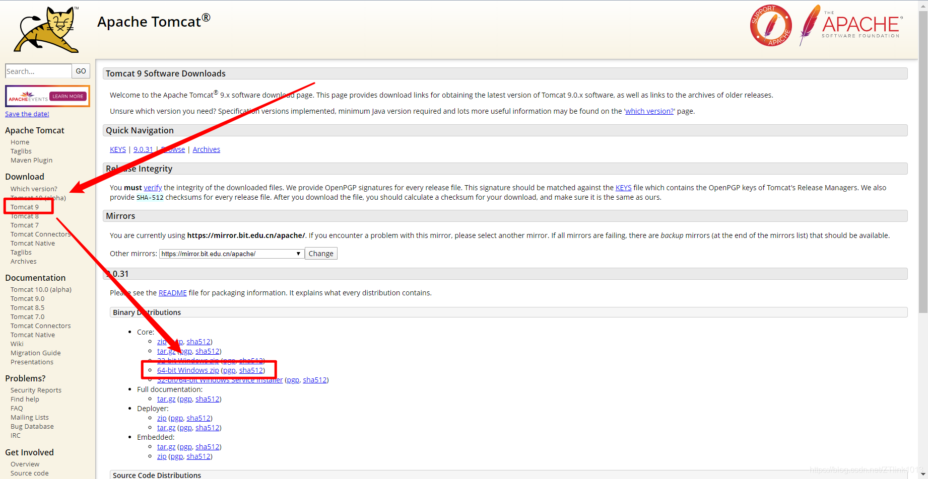
Task: Open Tomcat 10.0 (alpha) documentation
Action: [41, 290]
